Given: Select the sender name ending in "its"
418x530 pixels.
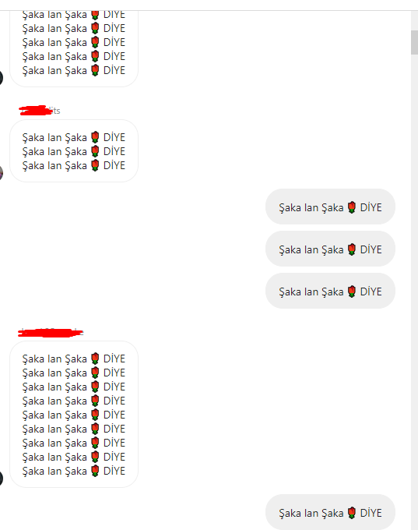Looking at the screenshot, I should pos(40,111).
